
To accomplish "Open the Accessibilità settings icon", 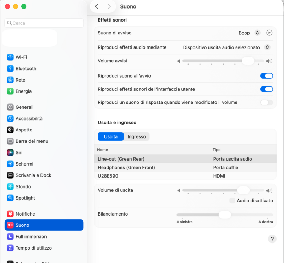I will tap(10, 118).
